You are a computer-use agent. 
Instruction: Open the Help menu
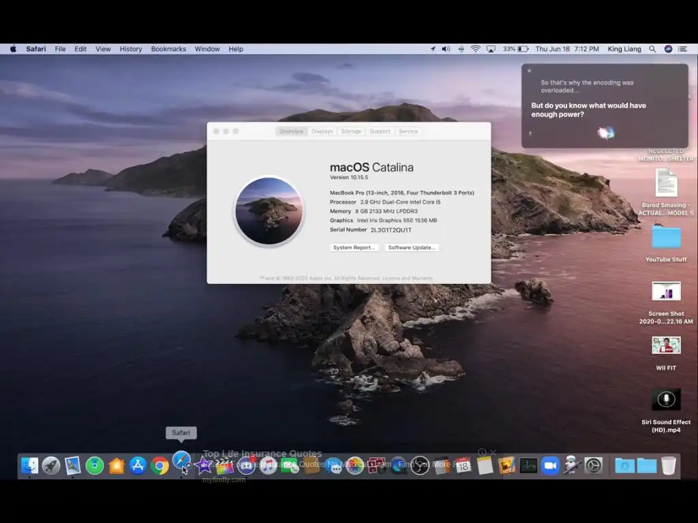click(236, 49)
